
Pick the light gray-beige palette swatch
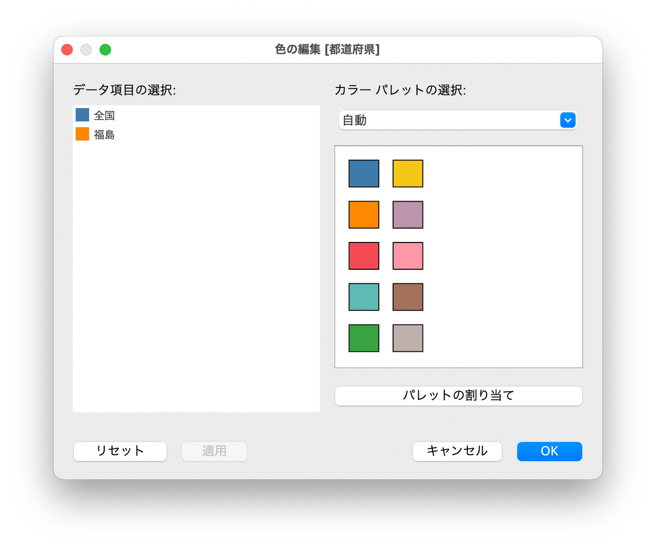(408, 338)
